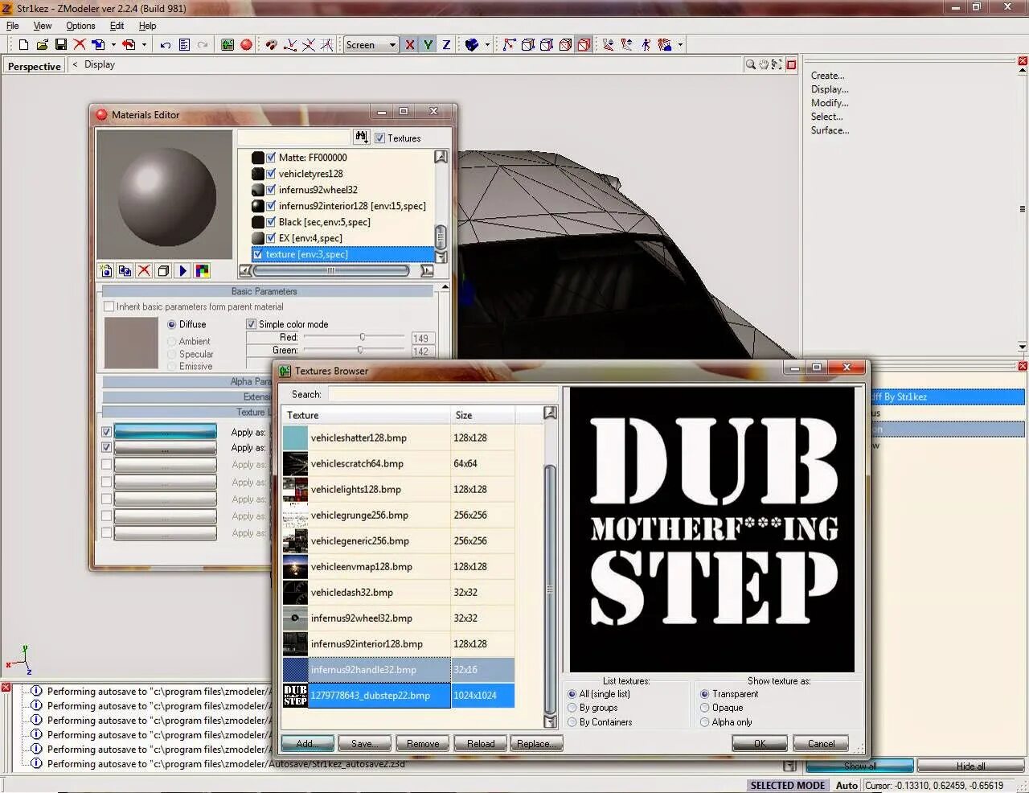Toggle the X axis button
Image resolution: width=1029 pixels, height=793 pixels.
[410, 45]
